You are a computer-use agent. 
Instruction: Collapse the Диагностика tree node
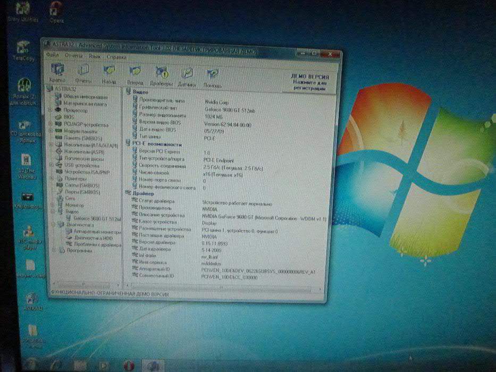[x=54, y=224]
